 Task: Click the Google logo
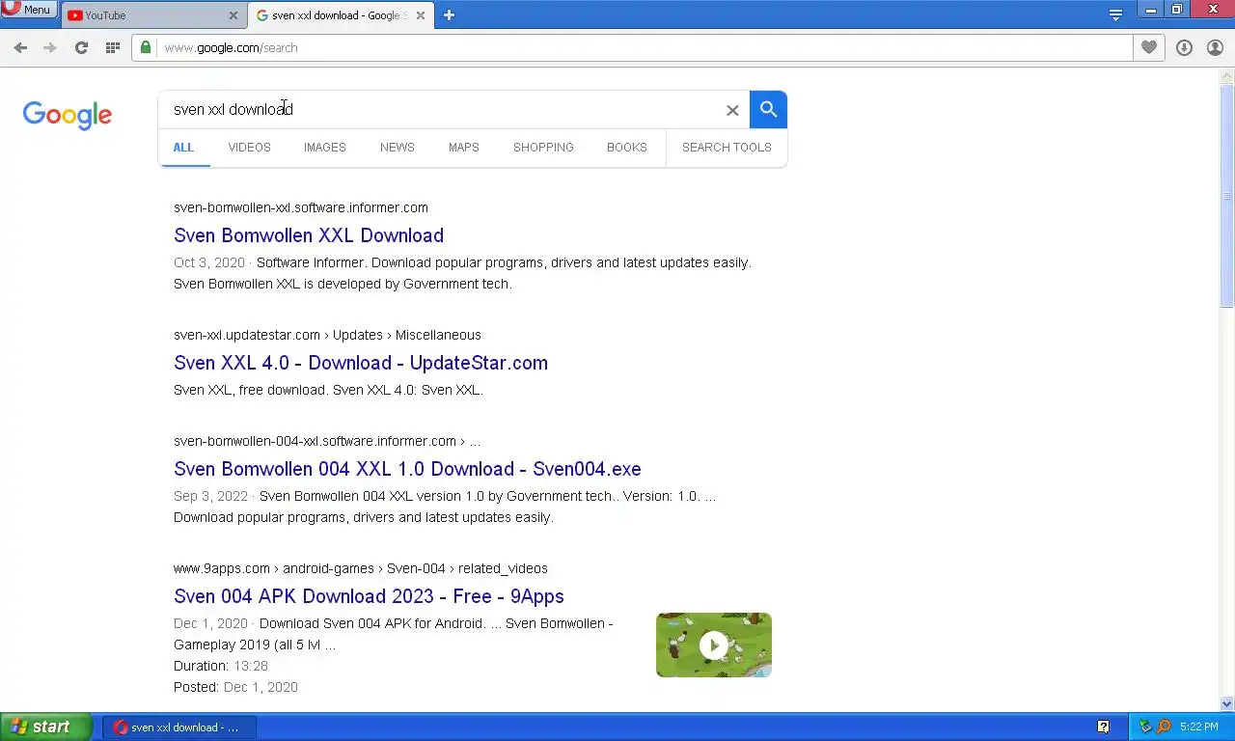(68, 115)
